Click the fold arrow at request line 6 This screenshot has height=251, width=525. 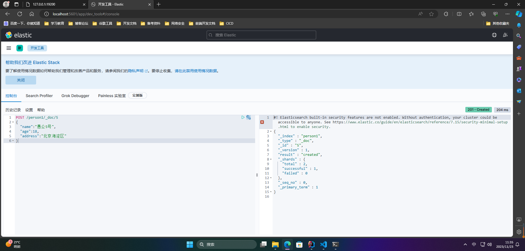click(13, 141)
